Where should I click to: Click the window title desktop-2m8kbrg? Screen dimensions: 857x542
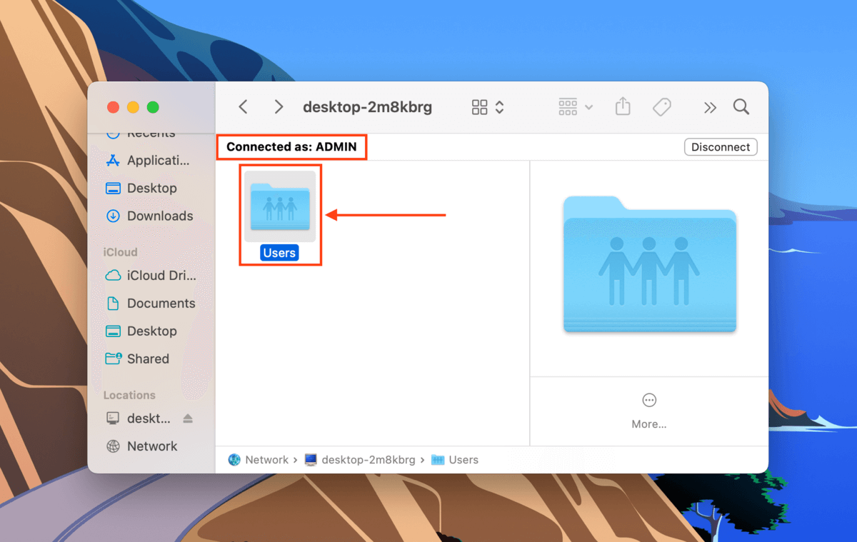tap(368, 107)
